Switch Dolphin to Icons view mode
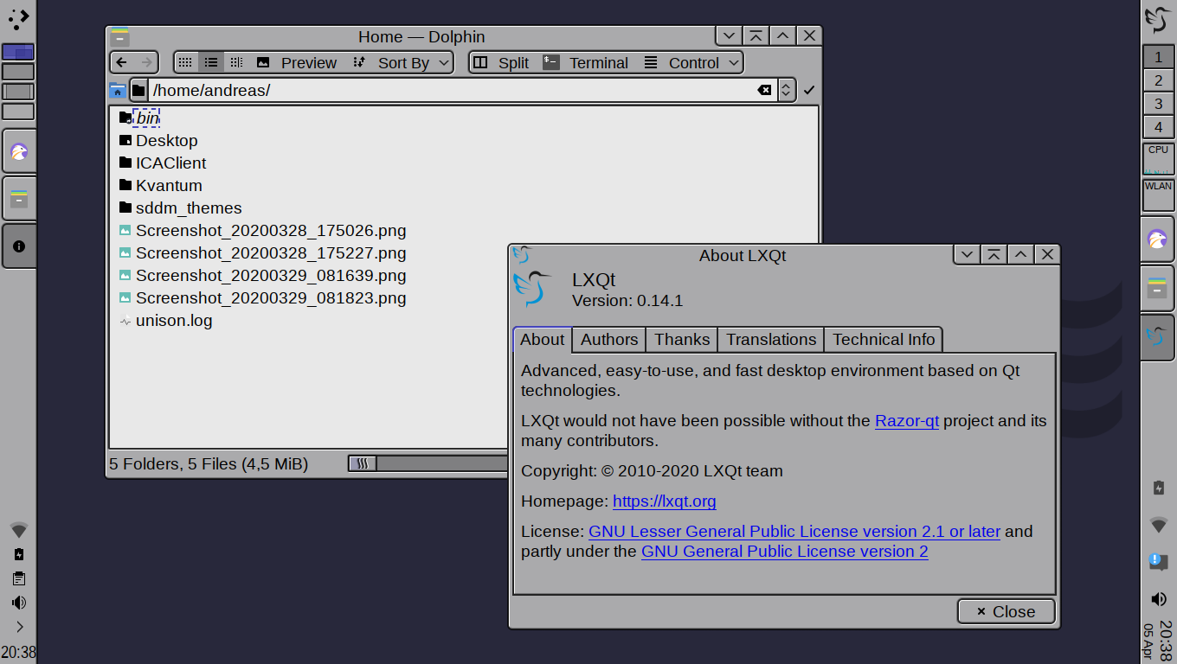The height and width of the screenshot is (664, 1177). pyautogui.click(x=185, y=62)
